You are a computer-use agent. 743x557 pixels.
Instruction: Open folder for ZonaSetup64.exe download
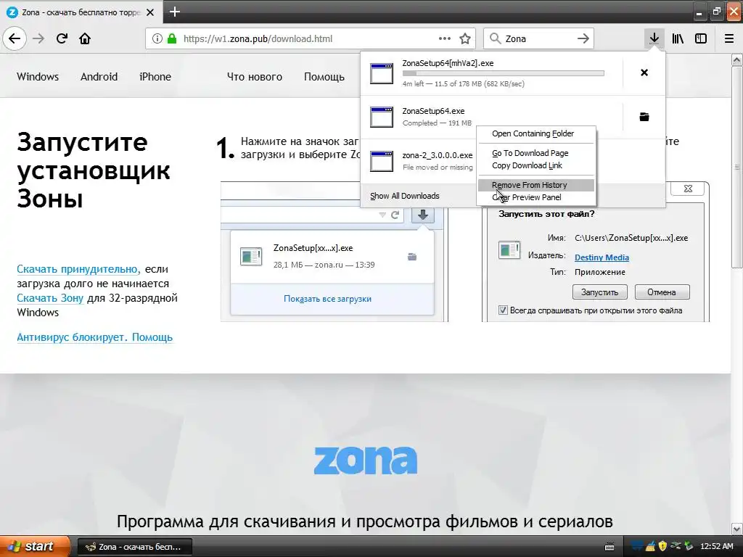644,117
